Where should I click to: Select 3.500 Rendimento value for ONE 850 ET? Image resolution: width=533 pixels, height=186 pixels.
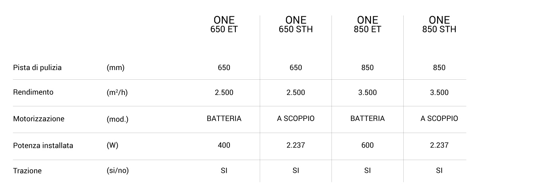click(367, 92)
